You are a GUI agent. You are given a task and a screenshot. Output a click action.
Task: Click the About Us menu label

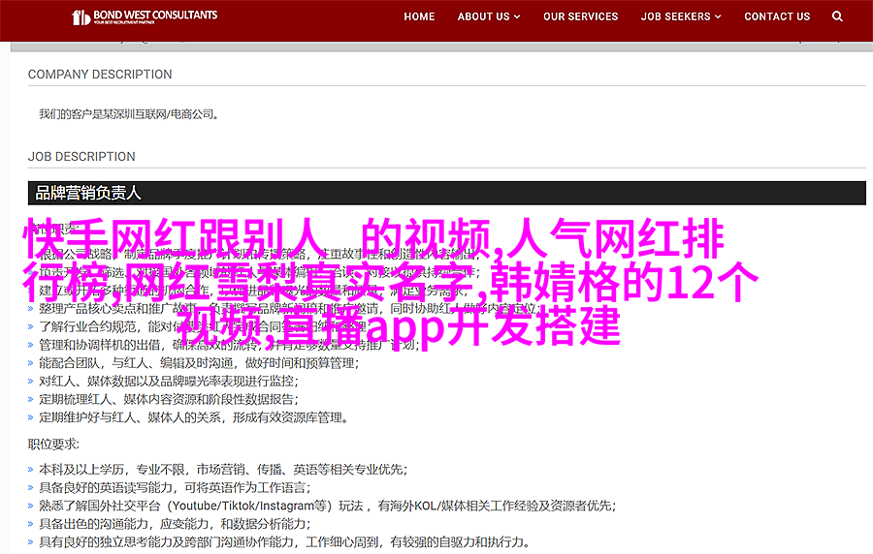483,16
